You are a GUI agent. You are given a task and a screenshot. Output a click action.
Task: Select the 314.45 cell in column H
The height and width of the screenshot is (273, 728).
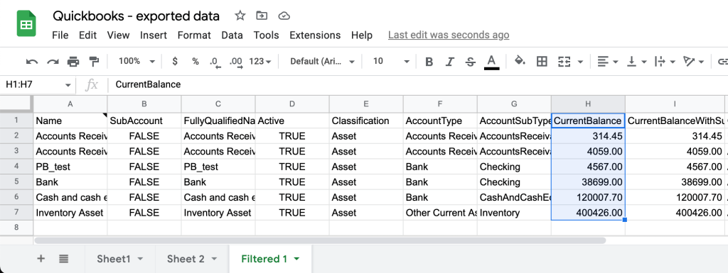click(588, 136)
